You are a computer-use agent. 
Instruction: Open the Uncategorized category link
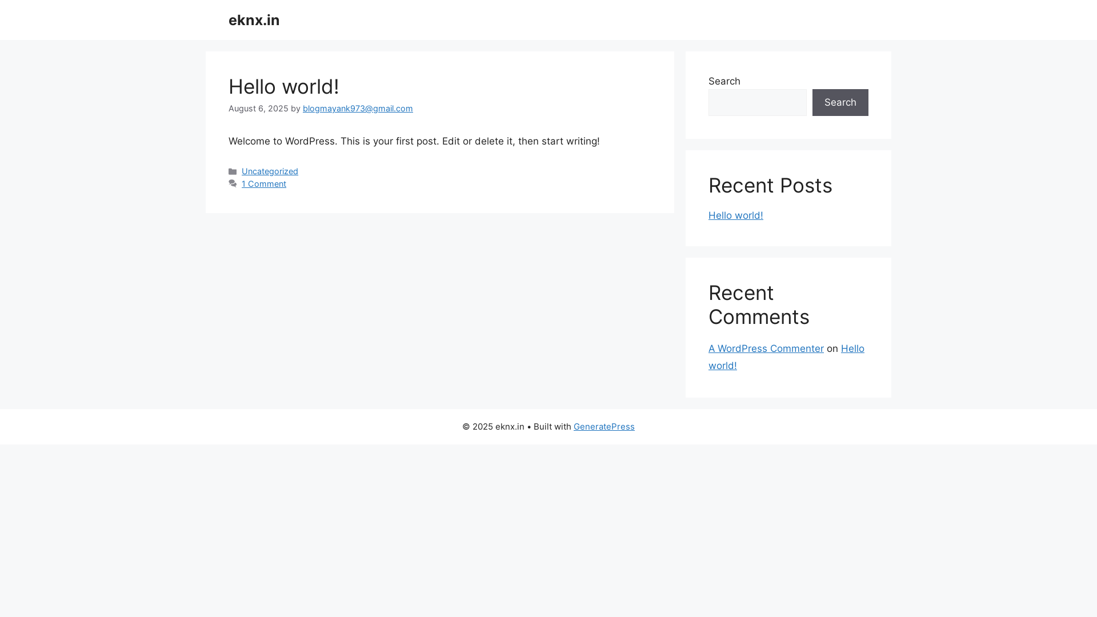tap(270, 171)
